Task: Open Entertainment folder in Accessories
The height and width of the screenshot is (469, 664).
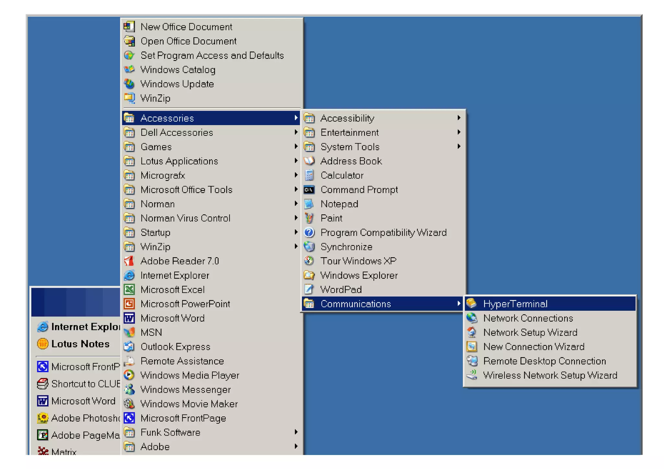Action: (349, 132)
